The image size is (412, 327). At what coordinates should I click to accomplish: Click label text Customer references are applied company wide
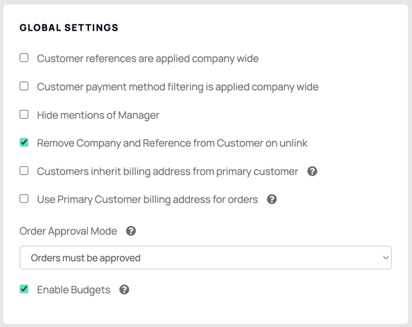pos(148,58)
